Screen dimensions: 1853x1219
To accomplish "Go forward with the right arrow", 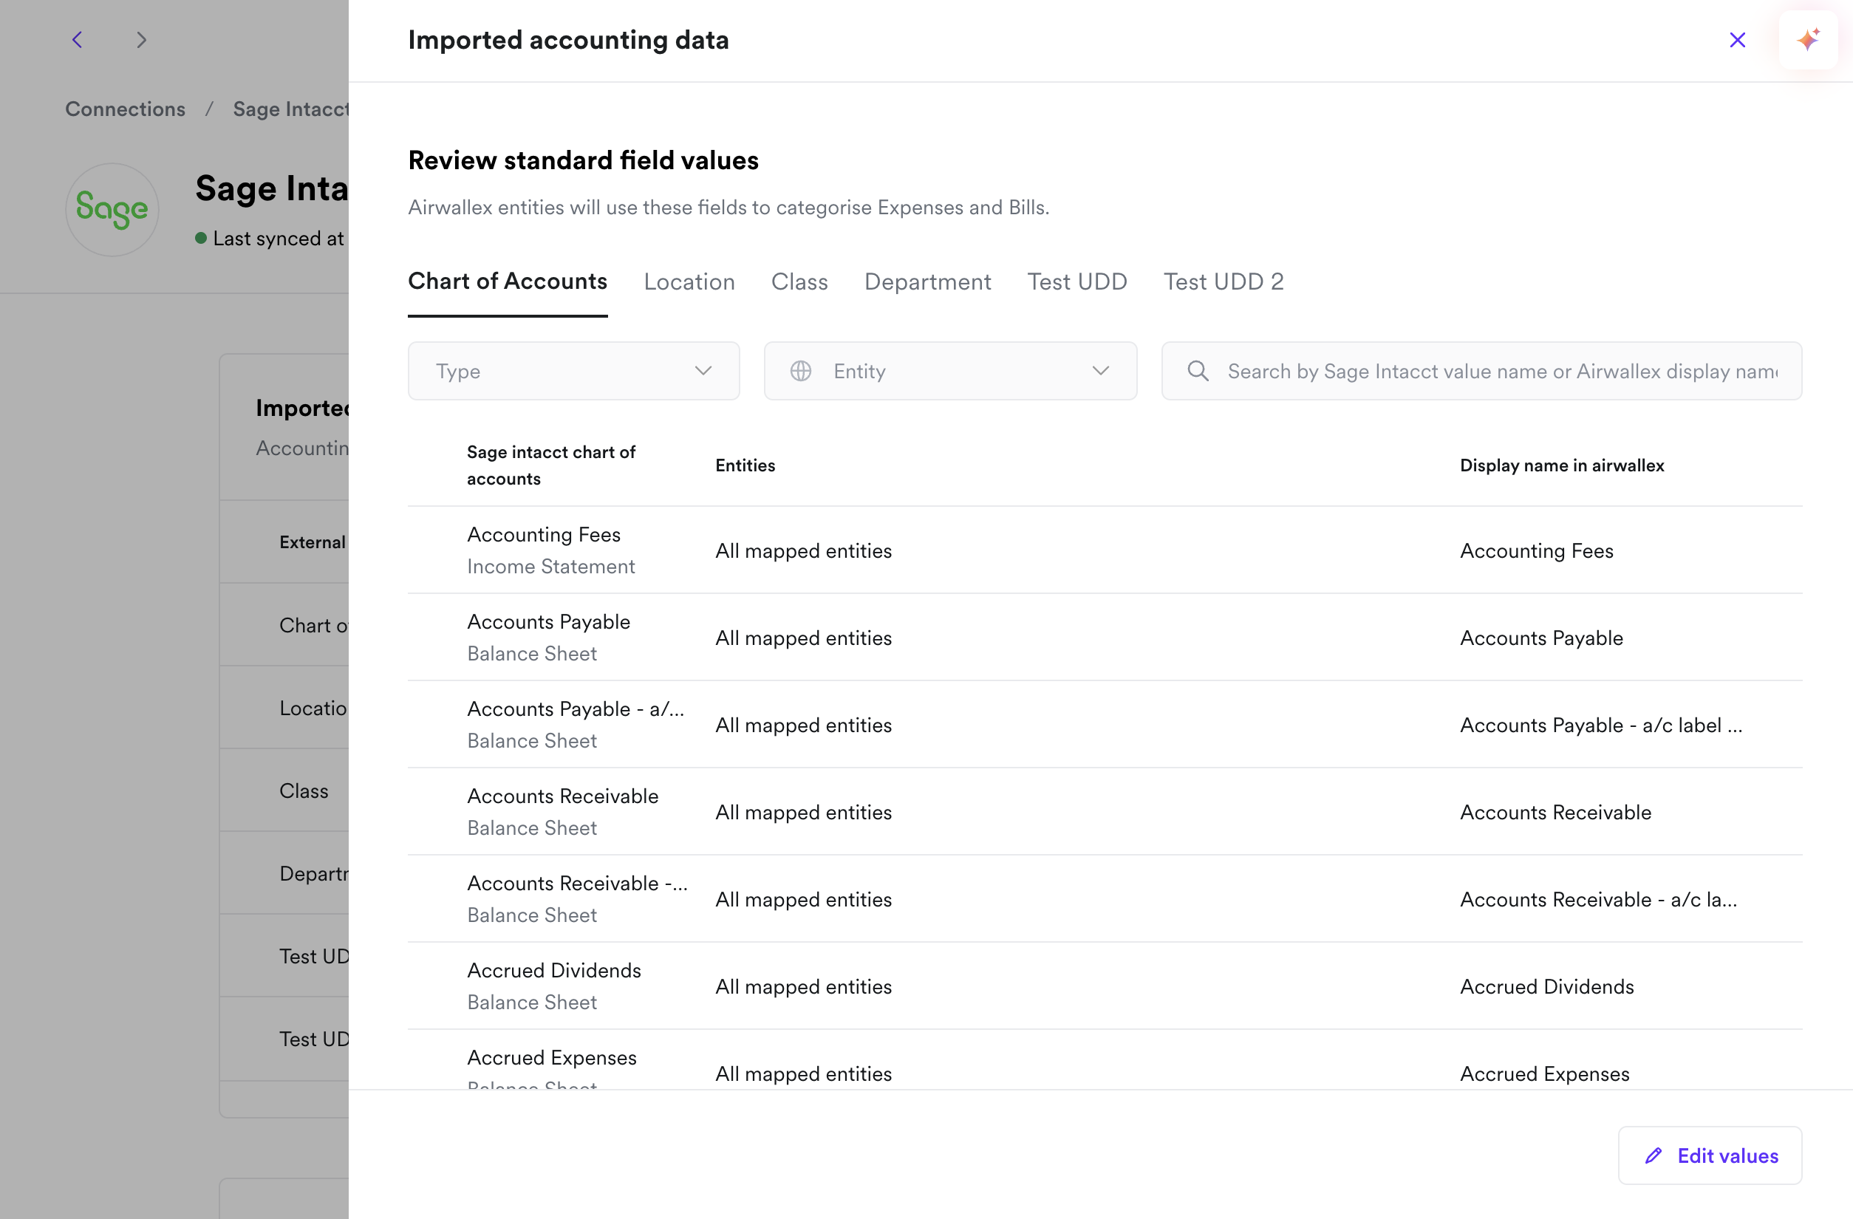I will (141, 40).
